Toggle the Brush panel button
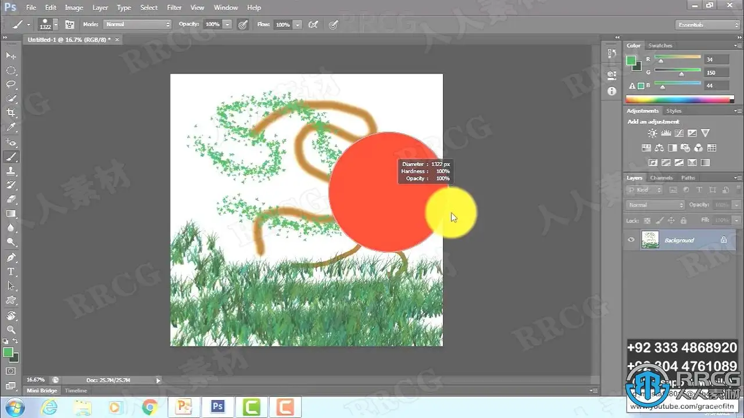 coord(70,24)
